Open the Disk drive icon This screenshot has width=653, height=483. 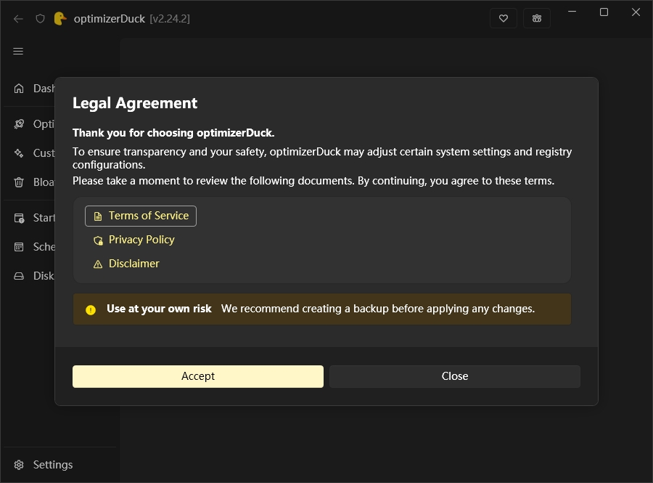[19, 276]
